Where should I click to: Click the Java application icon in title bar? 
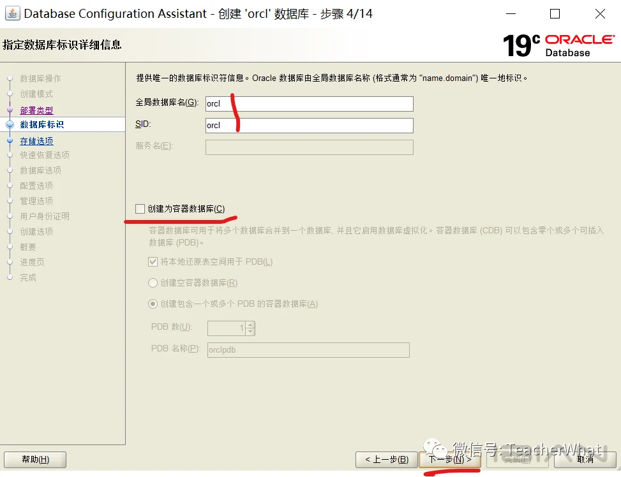12,13
